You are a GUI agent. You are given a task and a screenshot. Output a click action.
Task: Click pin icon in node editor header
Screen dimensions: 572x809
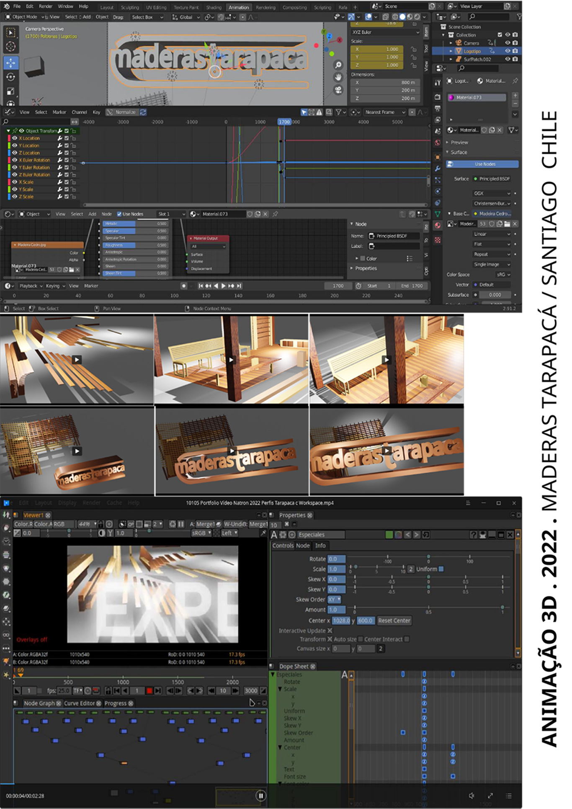point(275,214)
